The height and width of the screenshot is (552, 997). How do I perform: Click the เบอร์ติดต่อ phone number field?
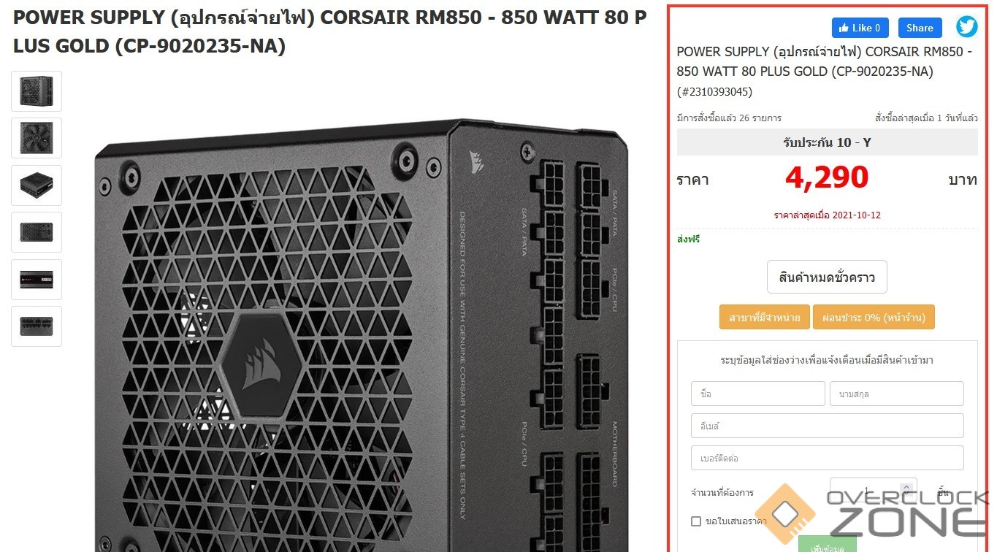click(827, 458)
